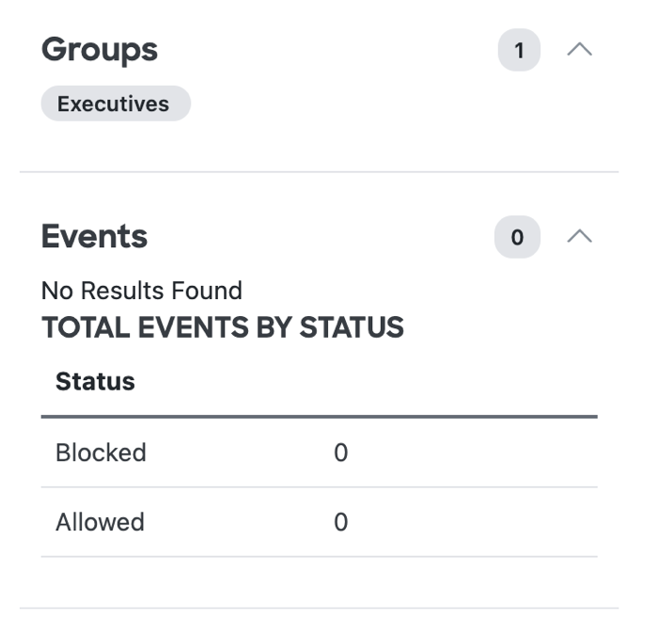Click the Allowed events count value
Viewport: 658px width, 634px height.
coord(340,522)
